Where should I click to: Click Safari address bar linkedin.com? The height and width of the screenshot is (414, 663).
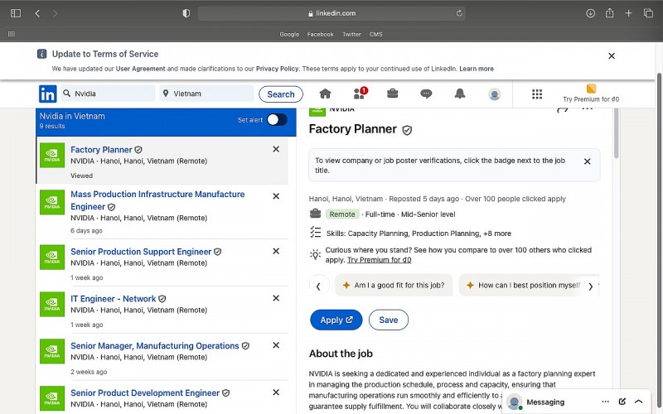331,13
